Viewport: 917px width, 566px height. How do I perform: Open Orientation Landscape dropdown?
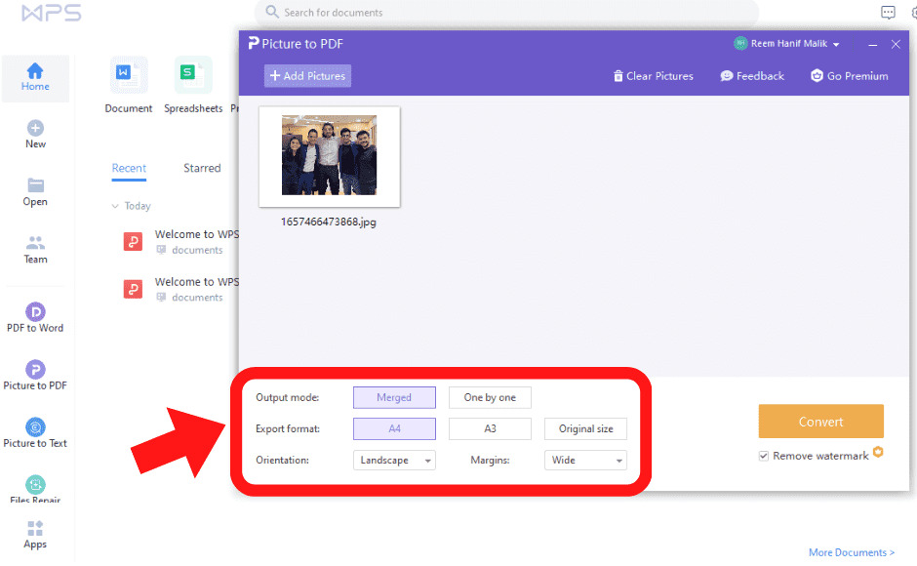pos(394,460)
